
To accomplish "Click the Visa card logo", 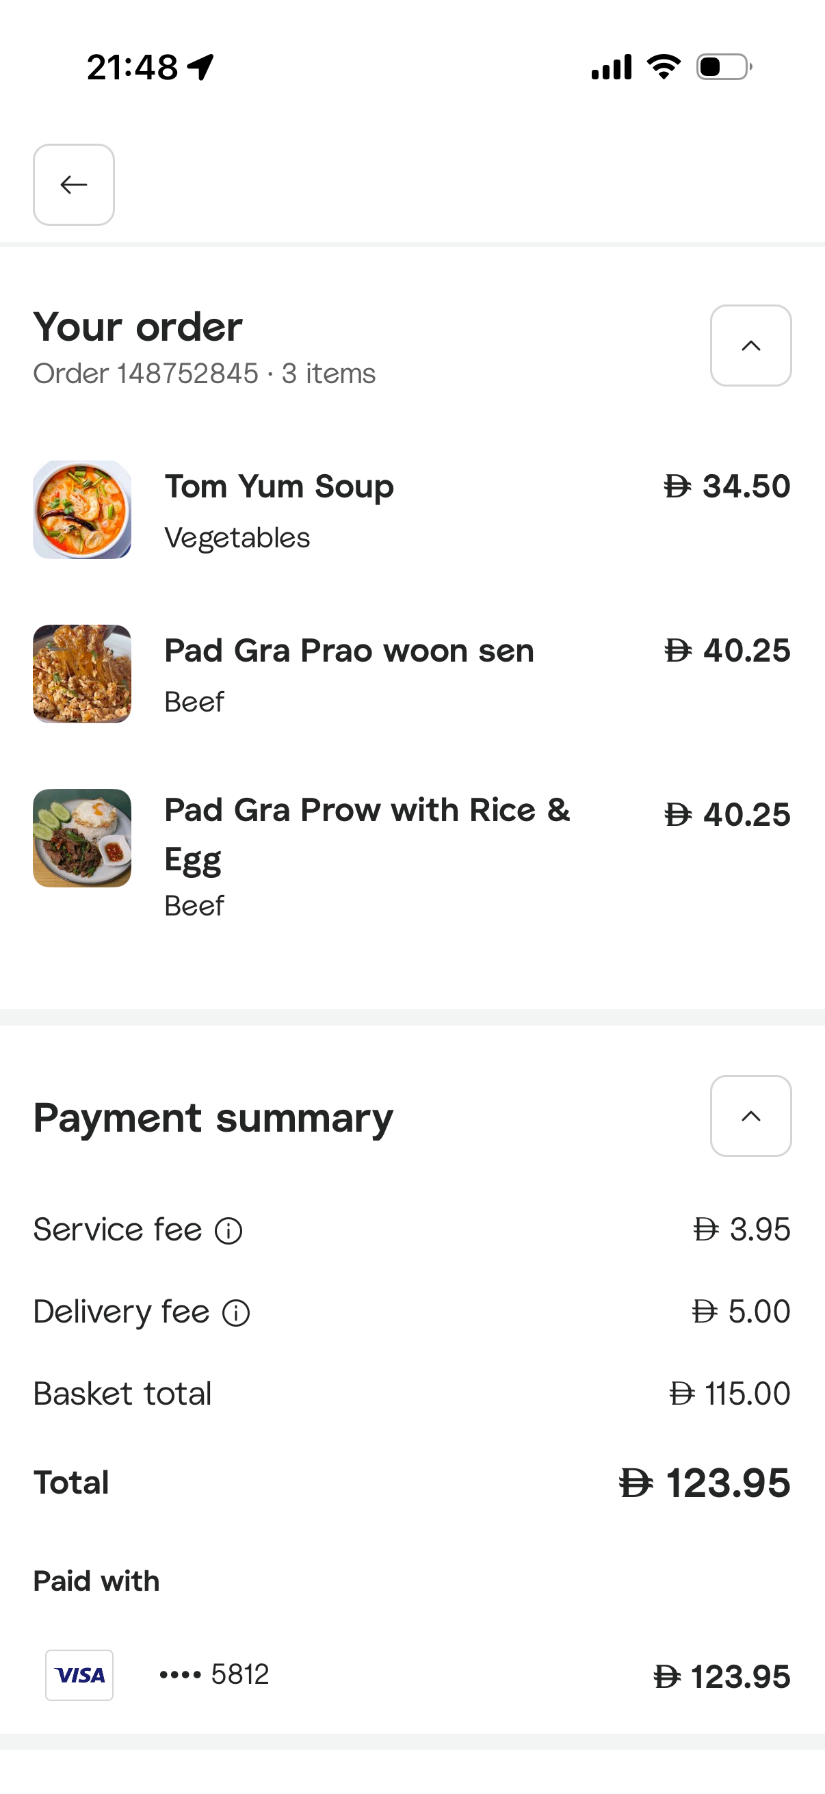I will point(79,1675).
